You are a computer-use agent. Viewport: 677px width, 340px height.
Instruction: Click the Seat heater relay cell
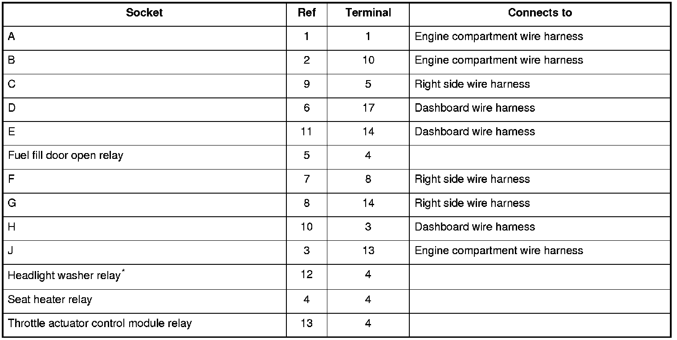[x=50, y=300]
